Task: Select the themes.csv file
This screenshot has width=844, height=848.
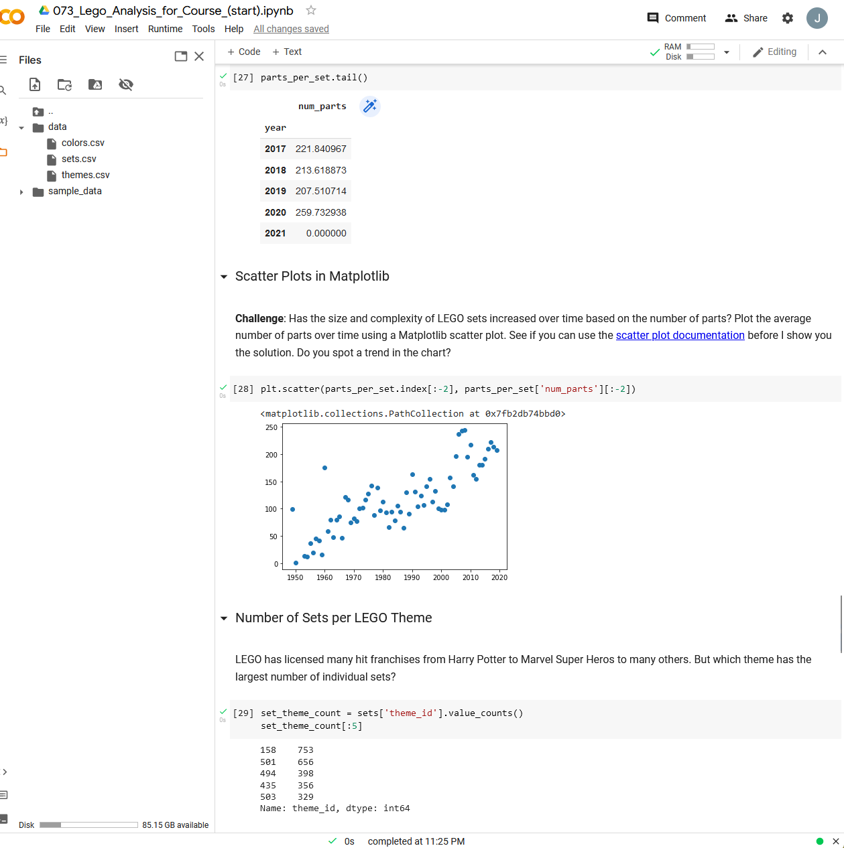Action: (84, 175)
